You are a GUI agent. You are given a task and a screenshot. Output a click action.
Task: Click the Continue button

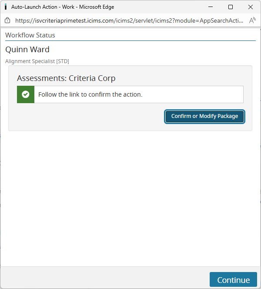coord(233,280)
